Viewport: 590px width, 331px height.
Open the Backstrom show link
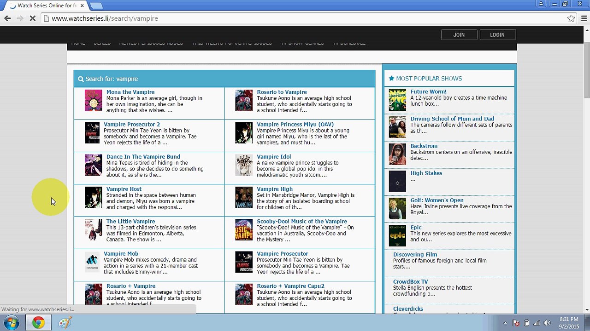click(424, 146)
